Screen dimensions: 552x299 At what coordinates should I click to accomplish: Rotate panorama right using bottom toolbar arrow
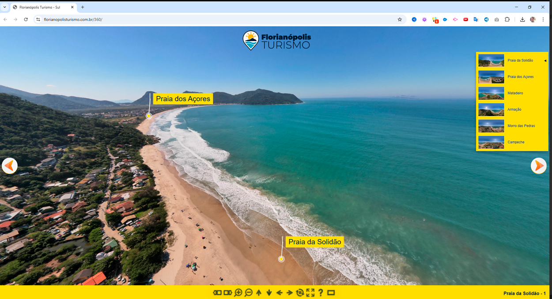[x=289, y=292]
